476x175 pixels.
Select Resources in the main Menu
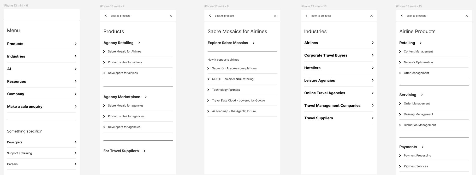click(16, 81)
